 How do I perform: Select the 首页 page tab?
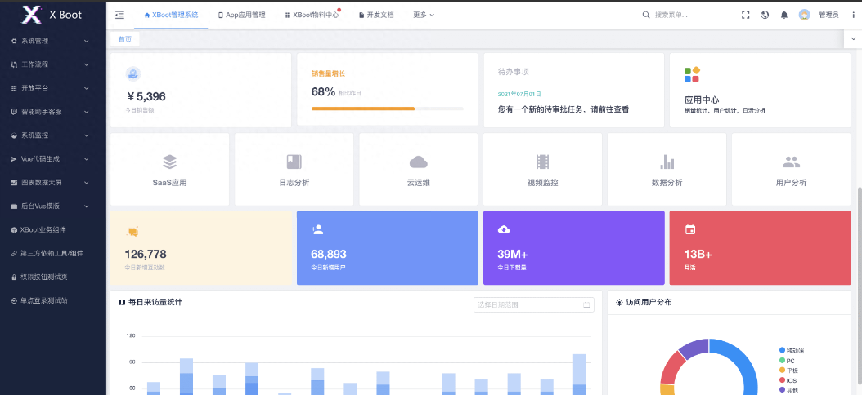pos(125,39)
